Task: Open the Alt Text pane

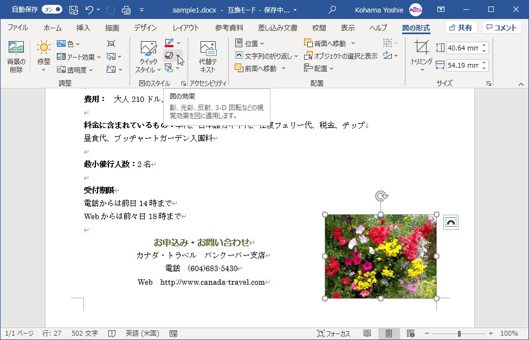Action: pyautogui.click(x=208, y=56)
